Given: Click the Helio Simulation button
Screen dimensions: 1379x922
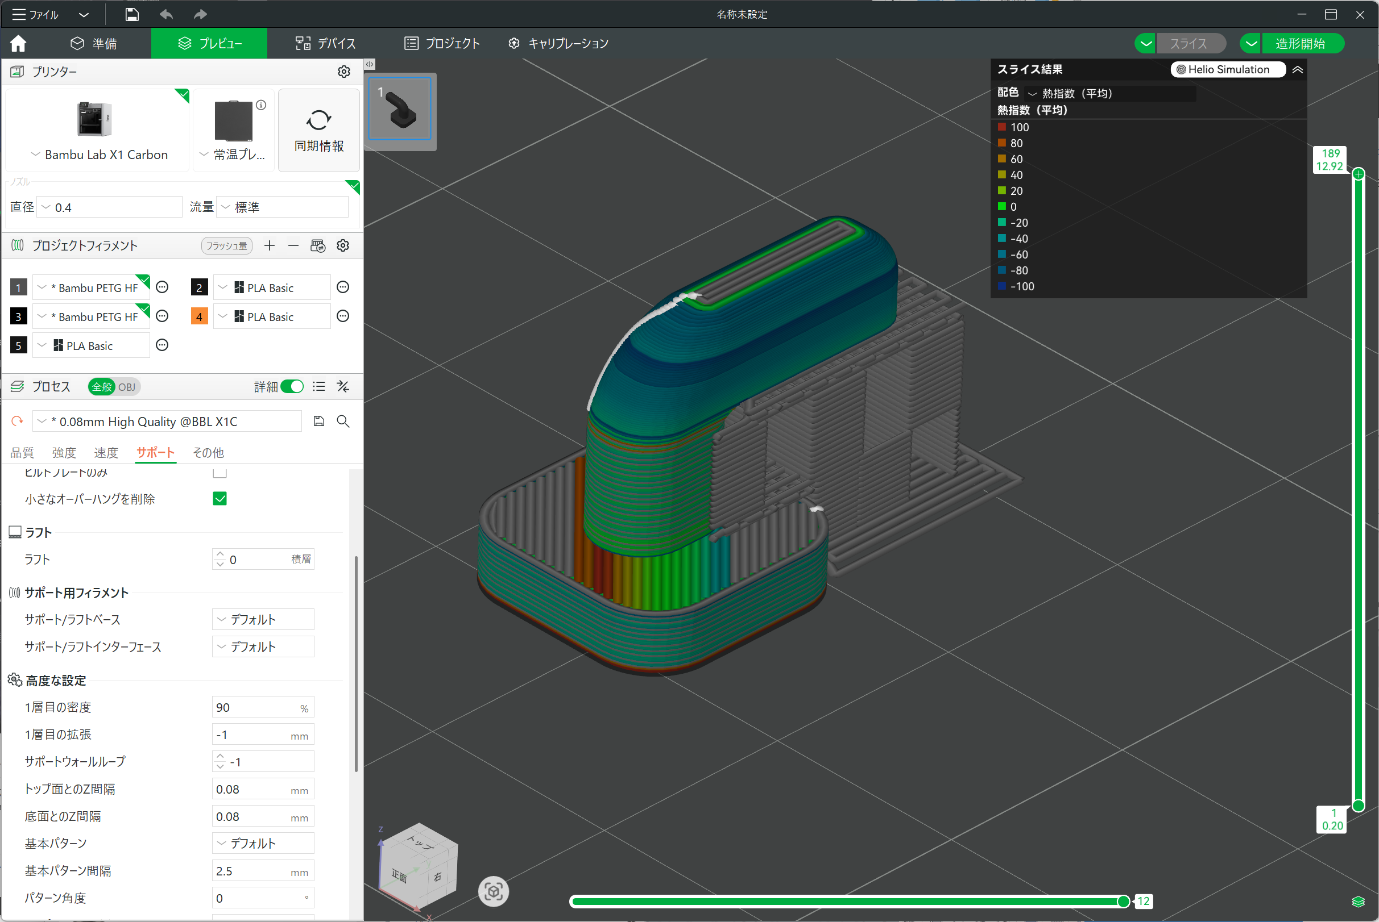Looking at the screenshot, I should tap(1227, 69).
